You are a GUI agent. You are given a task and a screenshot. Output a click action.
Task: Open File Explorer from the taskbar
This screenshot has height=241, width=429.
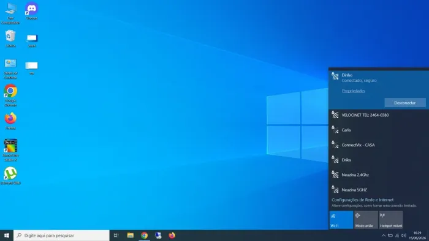pyautogui.click(x=131, y=235)
